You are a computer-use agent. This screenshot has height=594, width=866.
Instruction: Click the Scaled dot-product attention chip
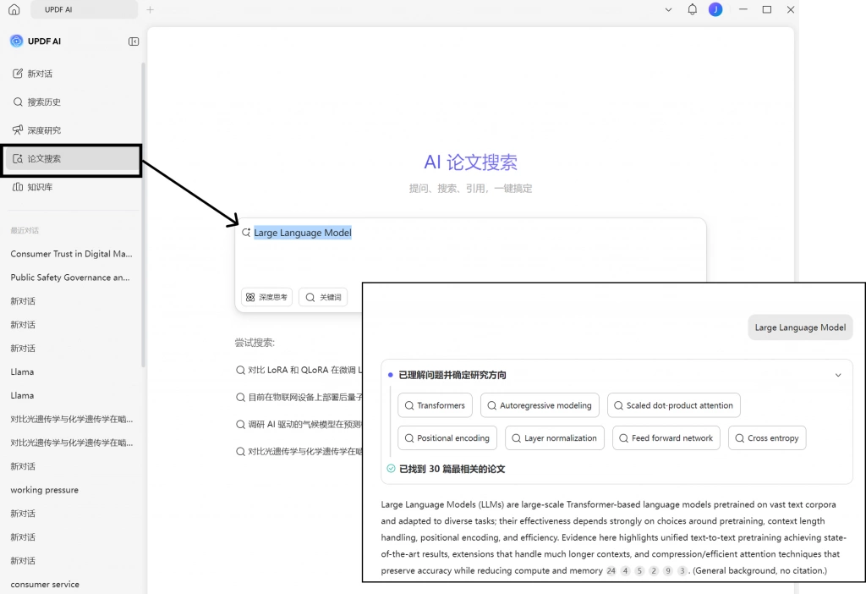(674, 405)
